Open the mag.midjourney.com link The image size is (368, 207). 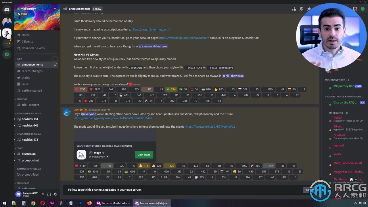[x=150, y=29]
